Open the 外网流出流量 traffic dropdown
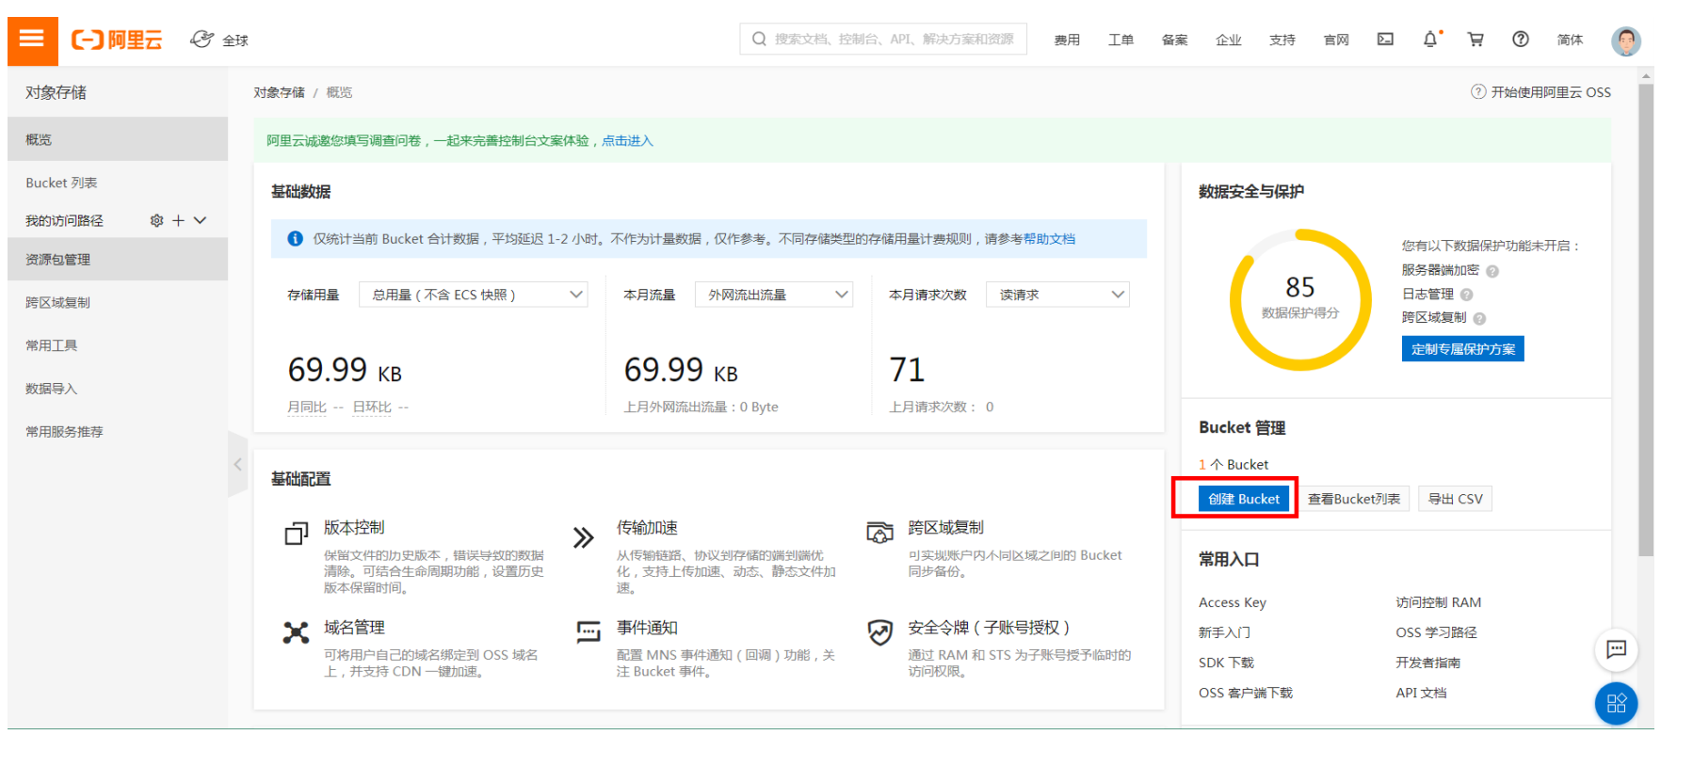 774,295
